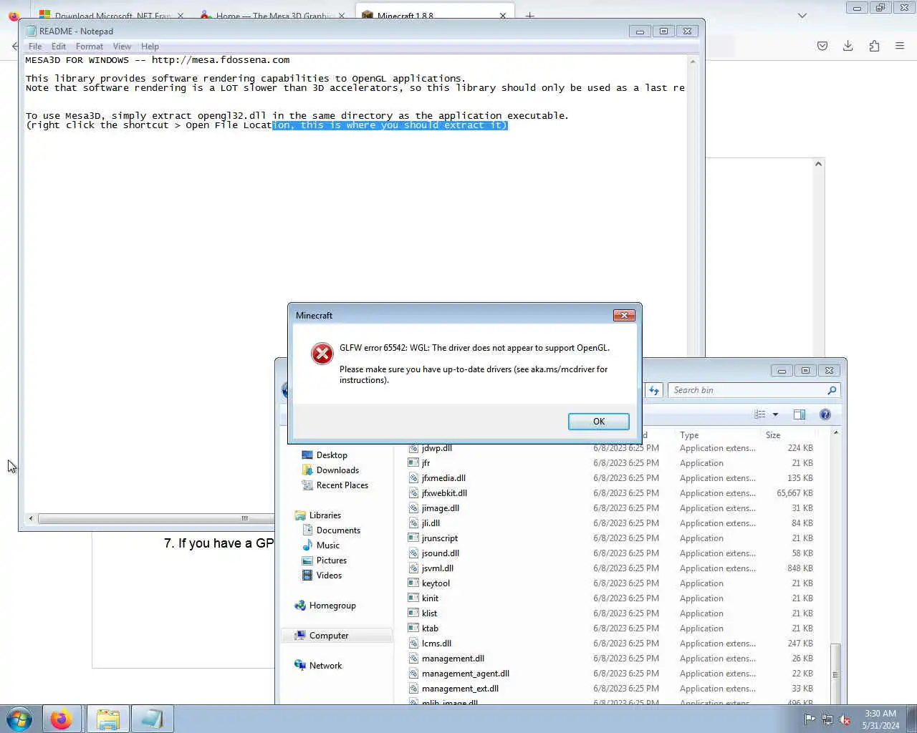
Task: Click the Explorer file list scrollbar thumb
Action: tap(835, 674)
